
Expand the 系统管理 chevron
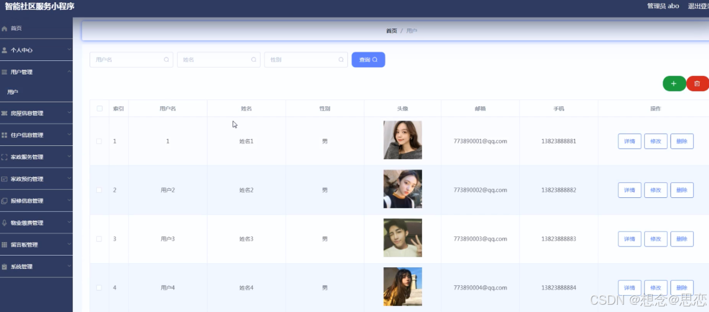coord(69,266)
